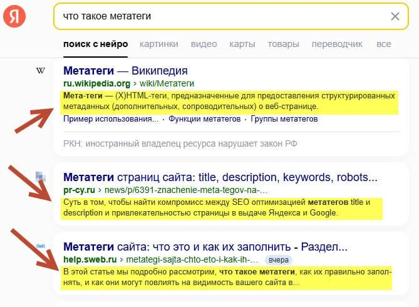
Task: Open the Yandex logo home icon
Action: (14, 16)
